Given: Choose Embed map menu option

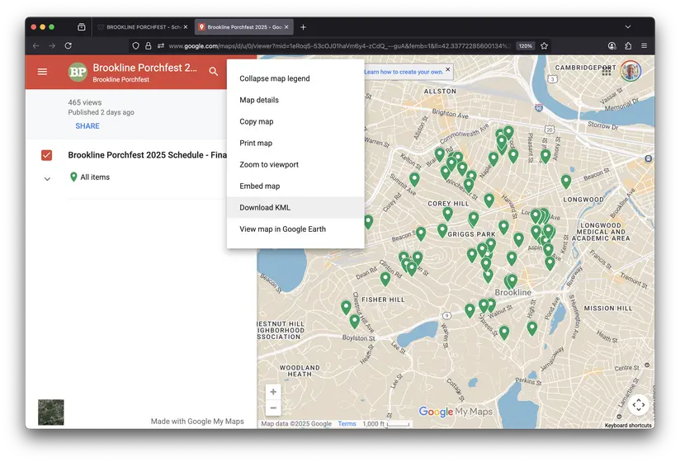Looking at the screenshot, I should click(x=259, y=186).
